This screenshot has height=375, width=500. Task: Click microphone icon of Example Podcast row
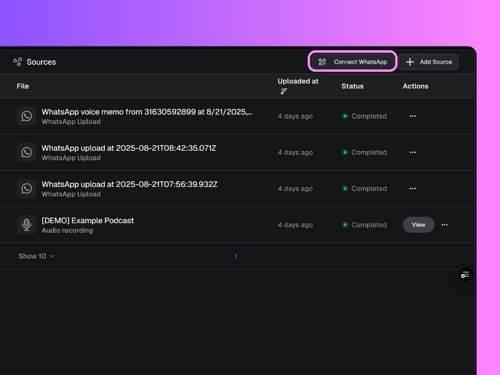[x=26, y=225]
